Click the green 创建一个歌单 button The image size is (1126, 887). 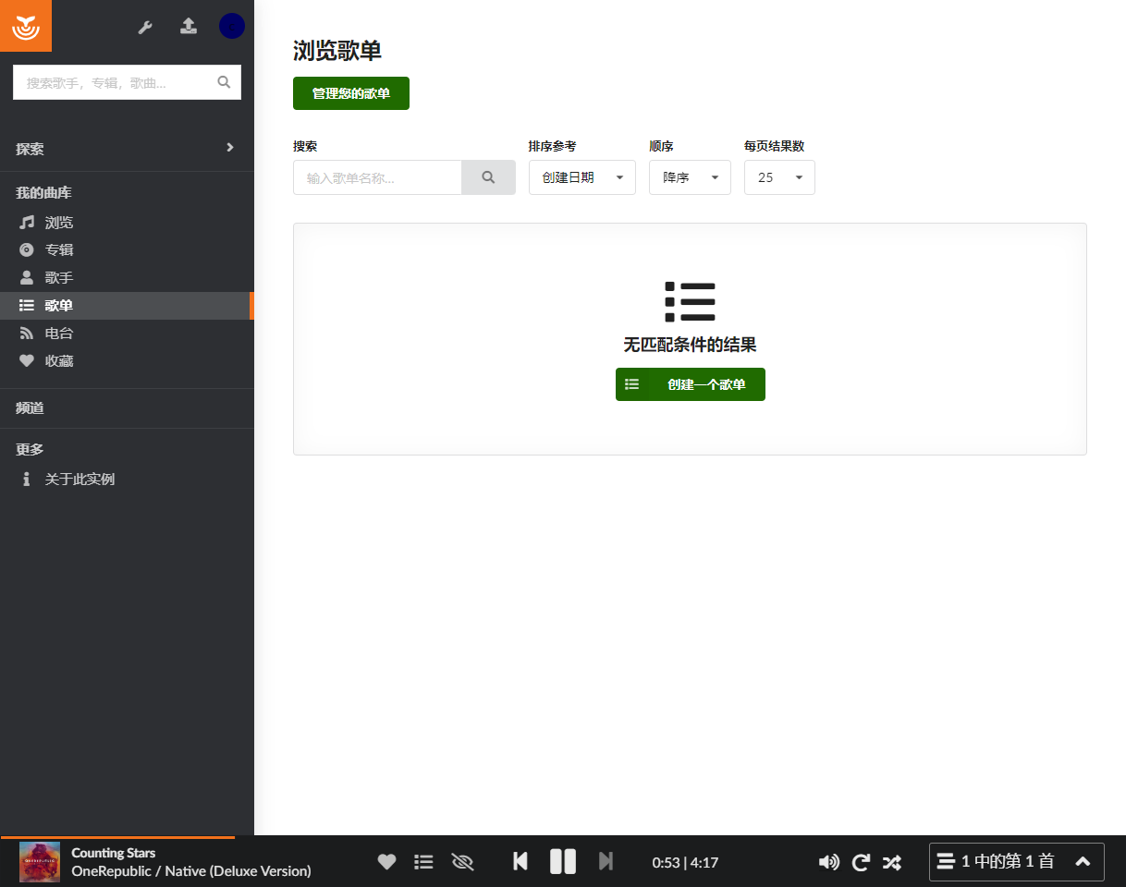coord(691,384)
